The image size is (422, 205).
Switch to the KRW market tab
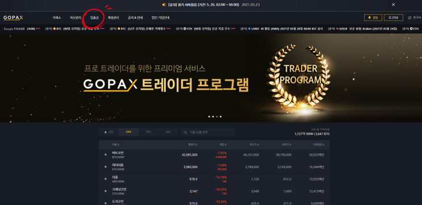pyautogui.click(x=129, y=132)
